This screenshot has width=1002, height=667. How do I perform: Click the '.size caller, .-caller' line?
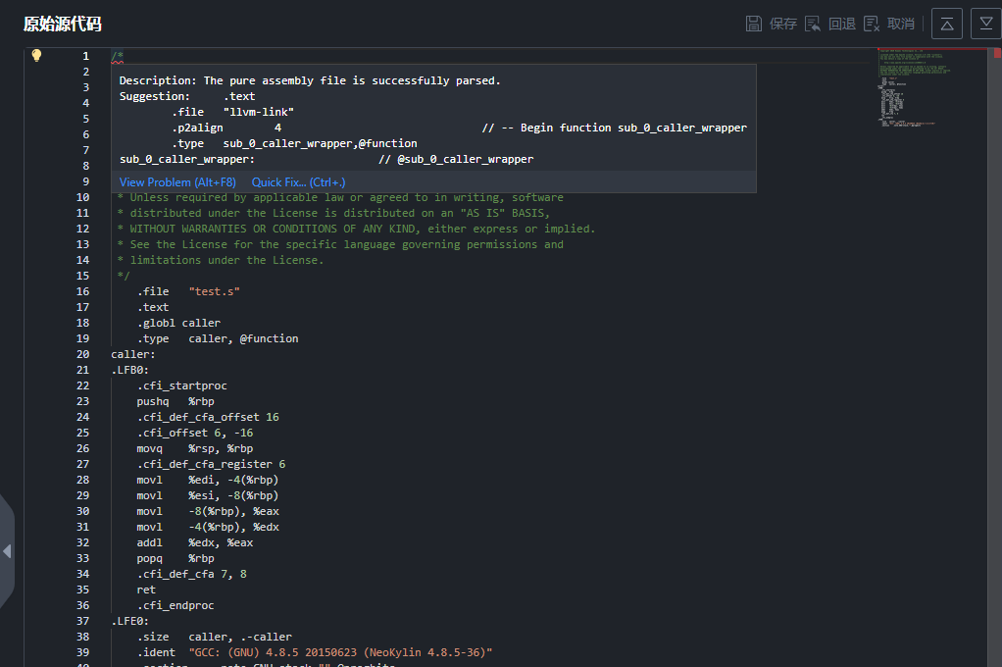215,637
